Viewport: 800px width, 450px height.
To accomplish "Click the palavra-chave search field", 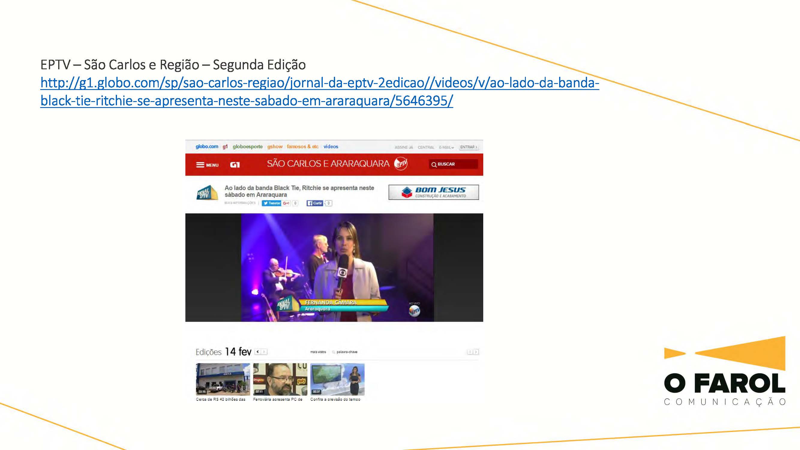I will pos(347,352).
